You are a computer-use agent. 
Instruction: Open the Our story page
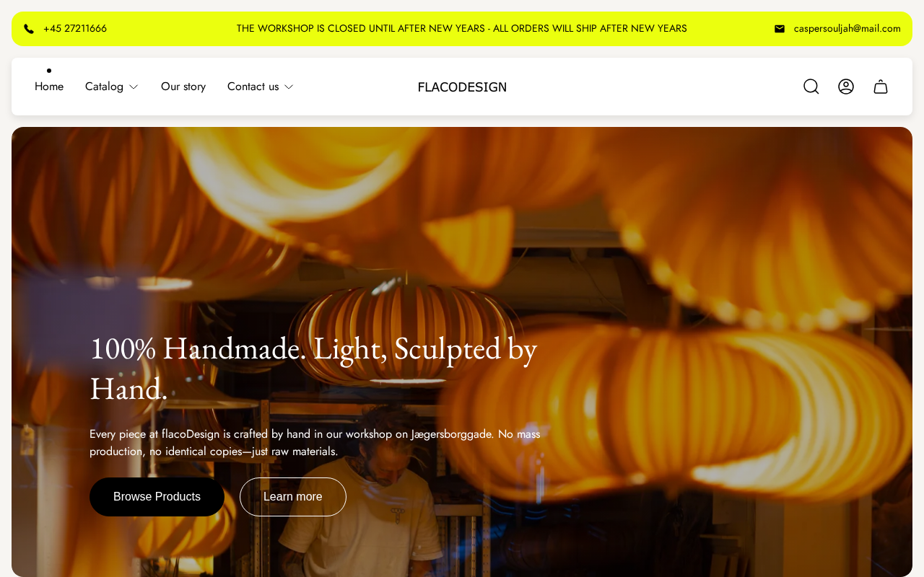pos(183,87)
